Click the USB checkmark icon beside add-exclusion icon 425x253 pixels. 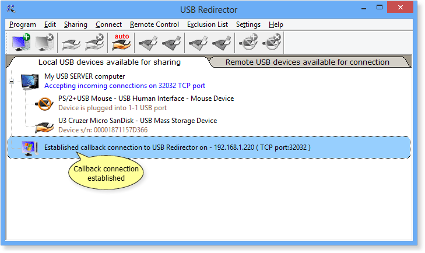coord(222,43)
